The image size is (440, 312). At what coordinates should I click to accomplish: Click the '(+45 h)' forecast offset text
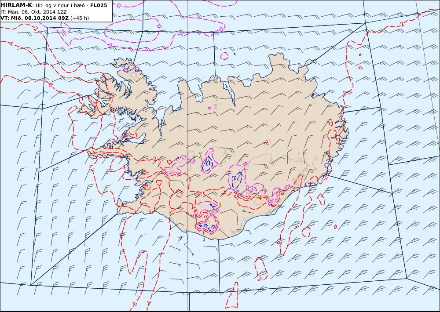[79, 18]
